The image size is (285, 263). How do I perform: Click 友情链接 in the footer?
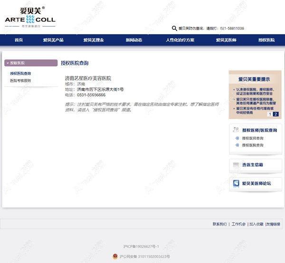[273, 224]
